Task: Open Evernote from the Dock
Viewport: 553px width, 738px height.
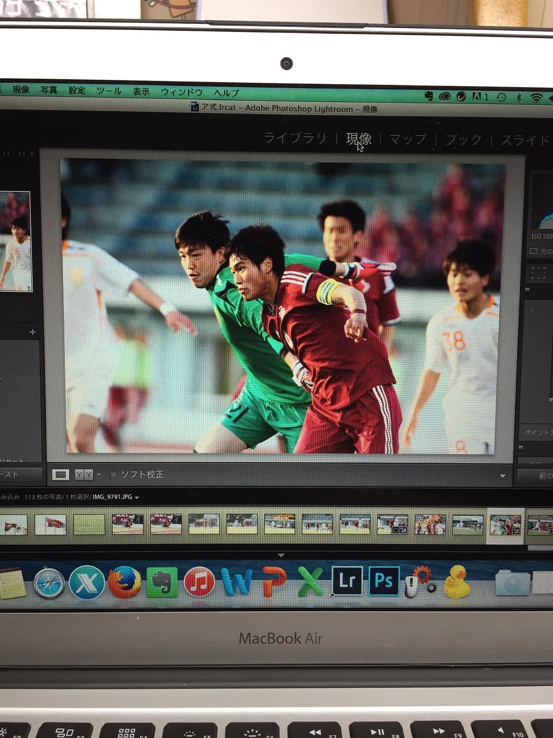Action: coord(162,582)
